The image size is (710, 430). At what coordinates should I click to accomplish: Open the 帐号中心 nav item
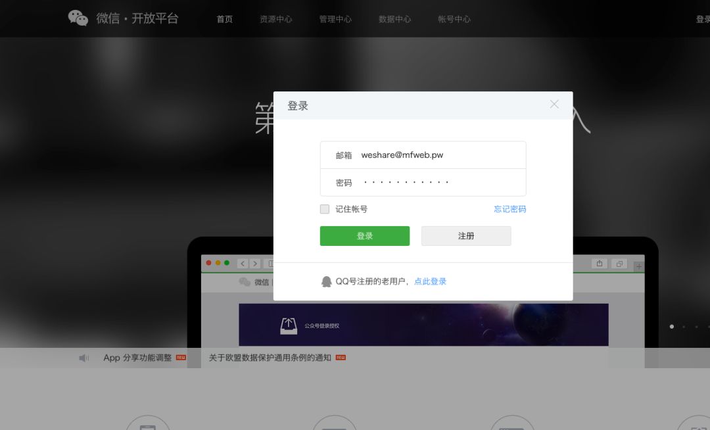click(x=454, y=19)
